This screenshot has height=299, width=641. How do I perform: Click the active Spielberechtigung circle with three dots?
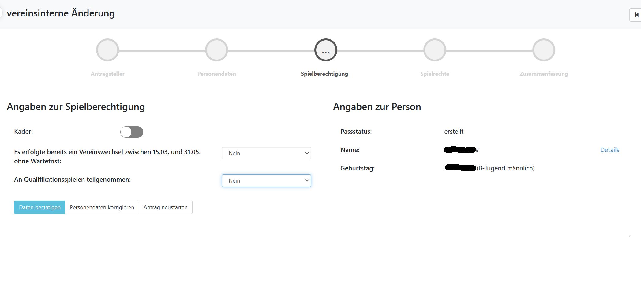pos(326,50)
